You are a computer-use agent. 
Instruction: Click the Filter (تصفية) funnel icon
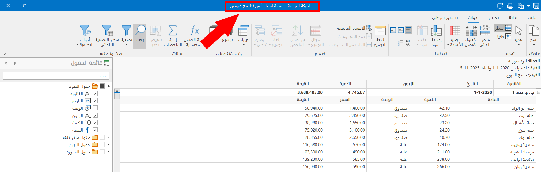click(x=126, y=30)
